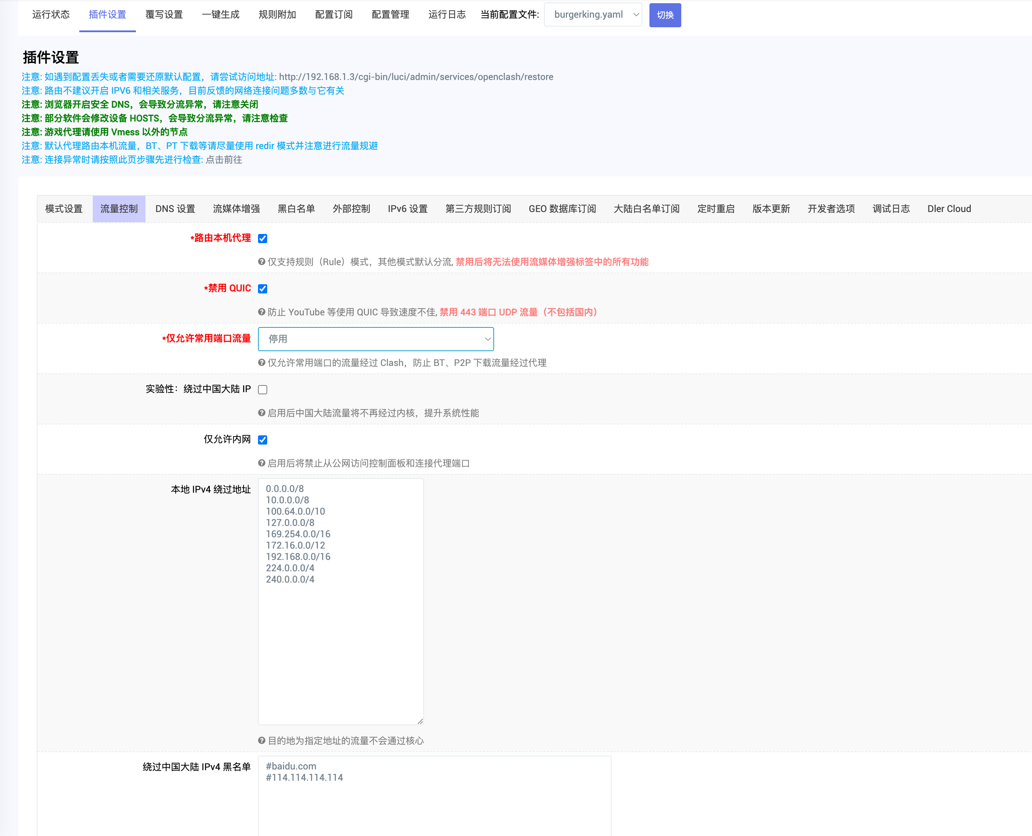Open the 仅允许常用端口流量 dropdown
Screen dimensions: 1032x836
(375, 339)
